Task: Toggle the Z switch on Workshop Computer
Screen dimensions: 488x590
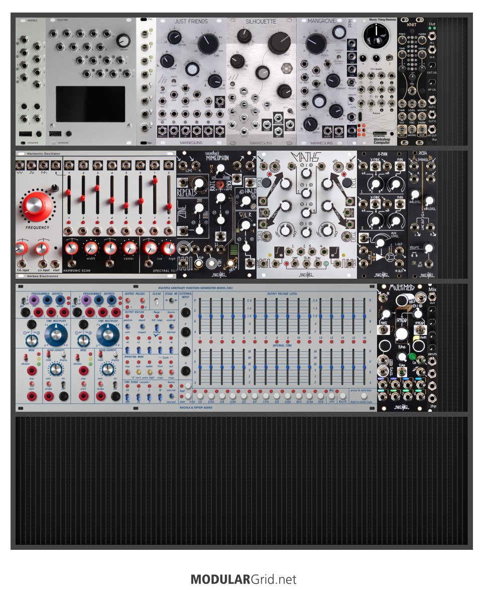Action: click(390, 58)
